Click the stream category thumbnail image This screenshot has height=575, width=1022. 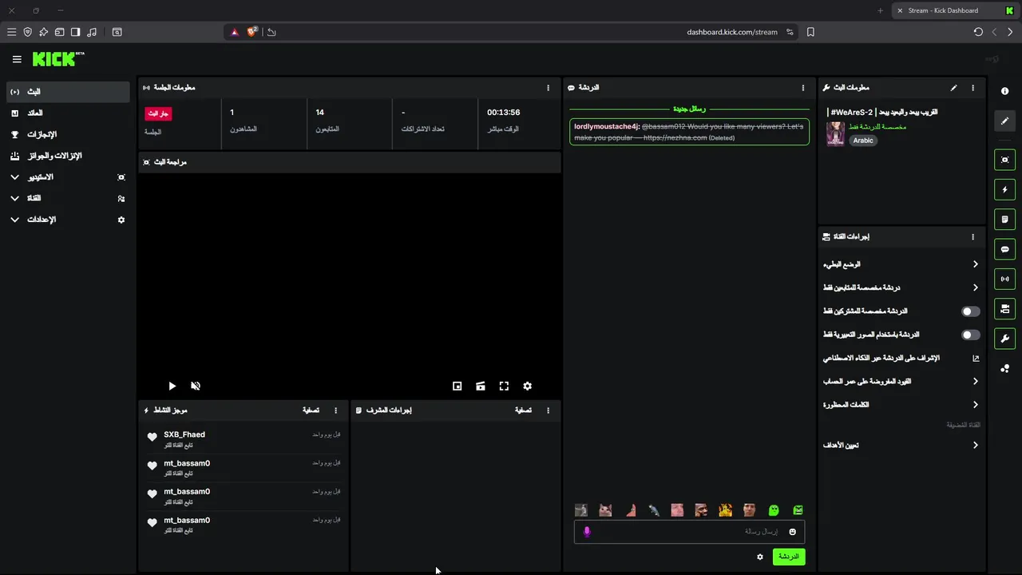(x=835, y=133)
